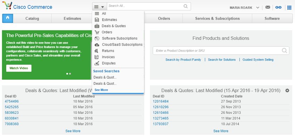Click magnifier icon in product search field
This screenshot has width=295, height=137.
[x=284, y=51]
